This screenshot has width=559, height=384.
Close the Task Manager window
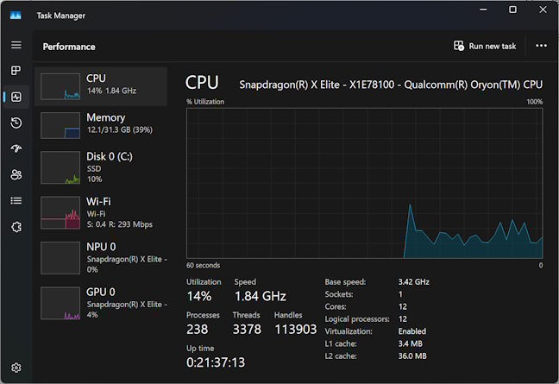543,9
